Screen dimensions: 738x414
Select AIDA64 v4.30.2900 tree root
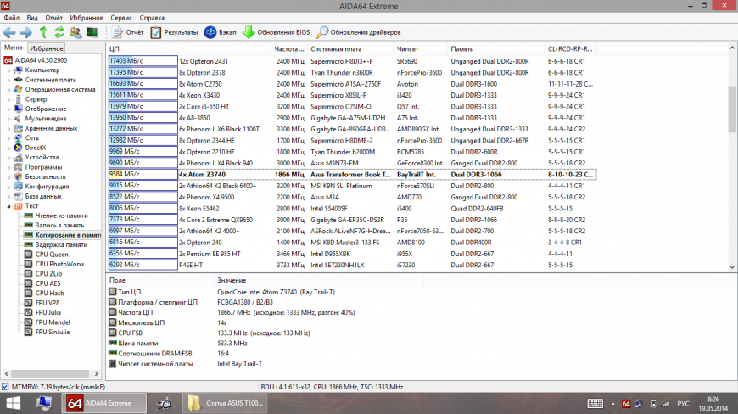click(x=36, y=60)
